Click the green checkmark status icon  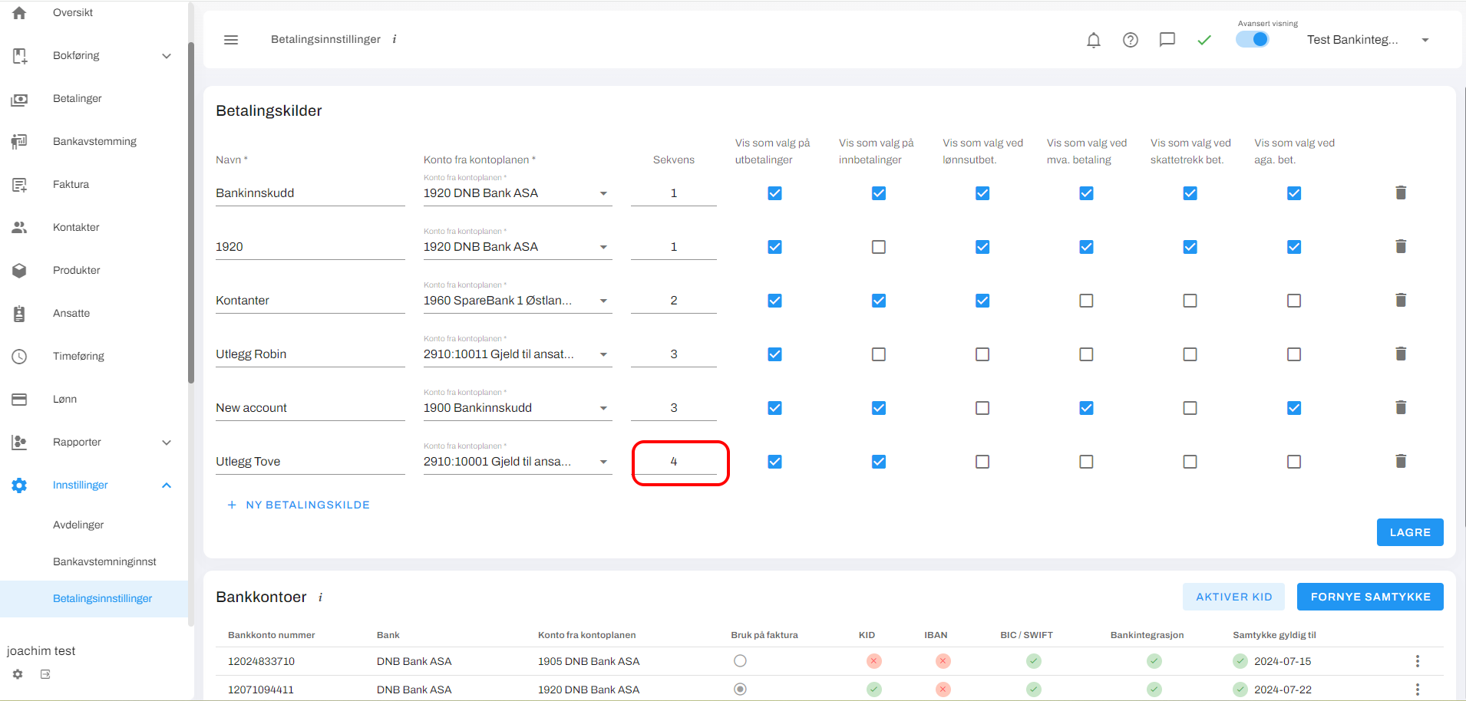pyautogui.click(x=1204, y=40)
